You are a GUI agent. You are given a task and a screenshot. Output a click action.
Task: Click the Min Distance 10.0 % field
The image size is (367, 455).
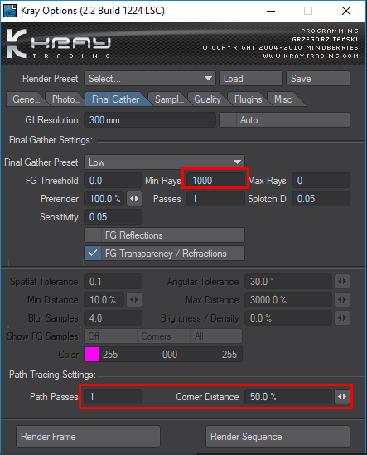pyautogui.click(x=104, y=300)
